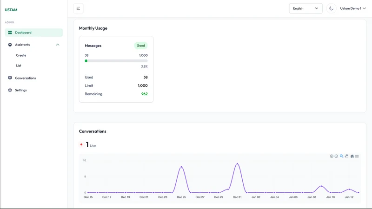Screen dimensions: 372x209
Task: Click the 3.8% usage percentage
Action: pos(144,66)
